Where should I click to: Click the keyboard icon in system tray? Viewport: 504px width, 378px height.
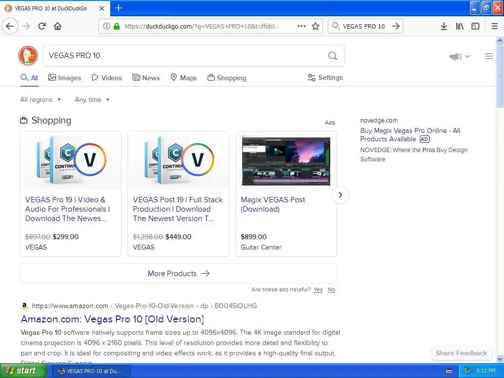click(x=449, y=371)
